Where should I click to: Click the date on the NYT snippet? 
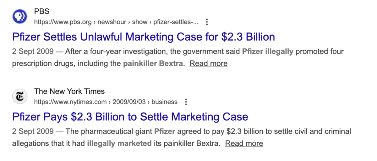33,131
